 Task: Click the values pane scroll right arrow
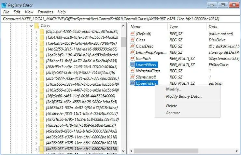237,151
